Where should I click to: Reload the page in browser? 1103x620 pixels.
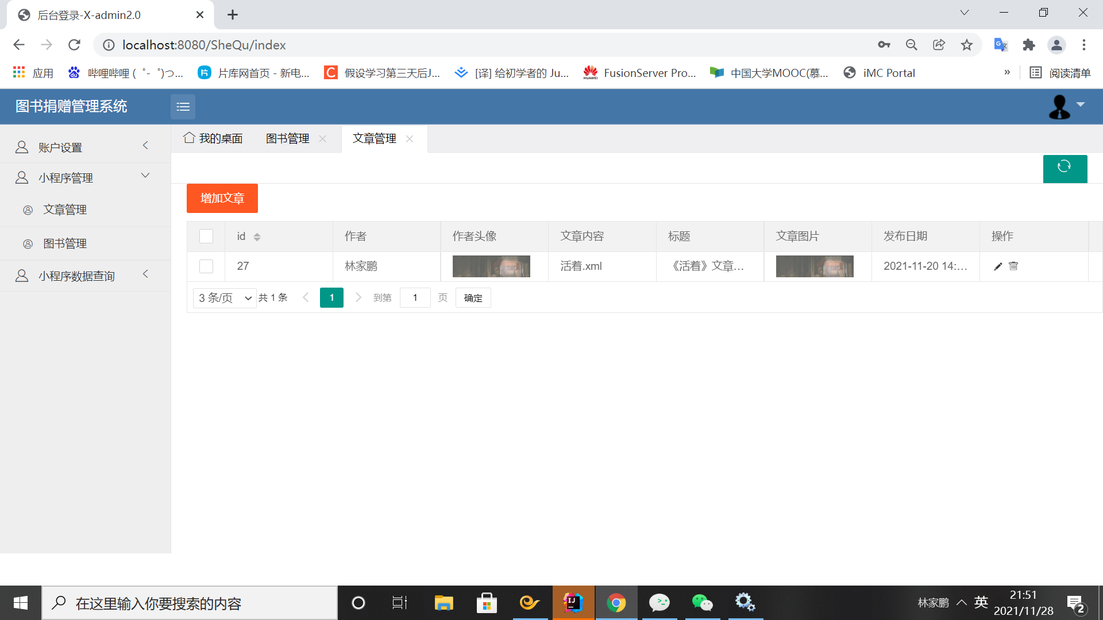[74, 45]
